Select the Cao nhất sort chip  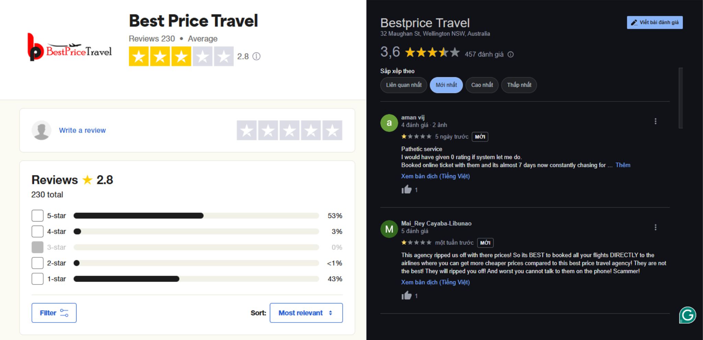click(482, 85)
